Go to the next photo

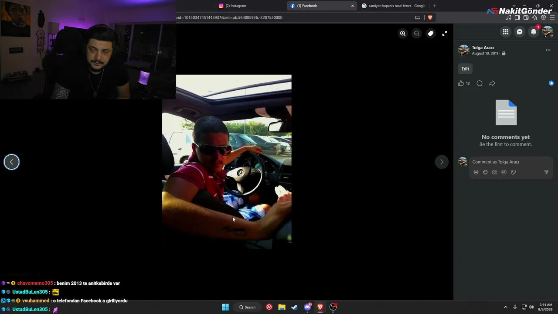(442, 162)
